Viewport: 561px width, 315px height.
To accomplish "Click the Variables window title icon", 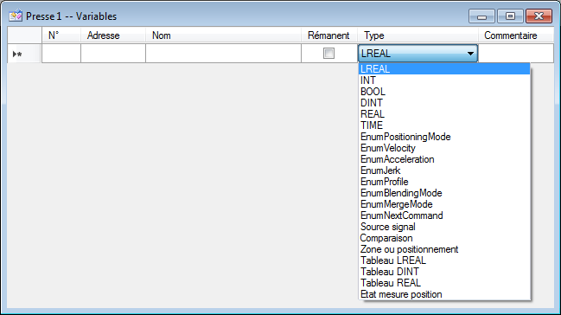I will coord(16,16).
